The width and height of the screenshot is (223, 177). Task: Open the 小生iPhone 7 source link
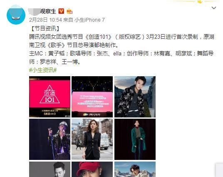click(90, 20)
